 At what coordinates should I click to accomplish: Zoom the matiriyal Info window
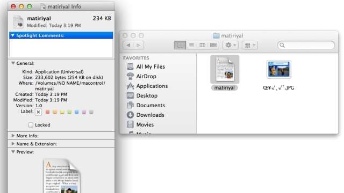click(30, 6)
